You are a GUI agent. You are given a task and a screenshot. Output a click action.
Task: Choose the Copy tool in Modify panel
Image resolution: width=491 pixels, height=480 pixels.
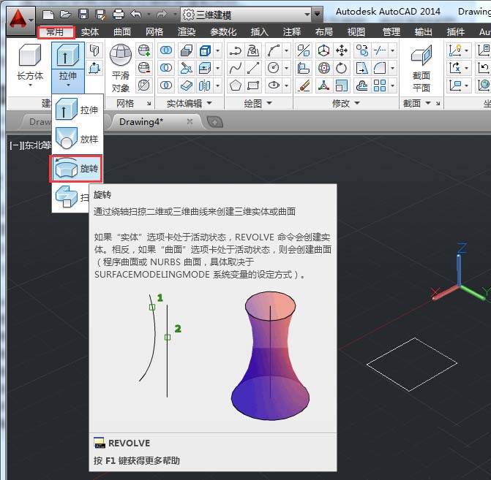click(x=362, y=50)
